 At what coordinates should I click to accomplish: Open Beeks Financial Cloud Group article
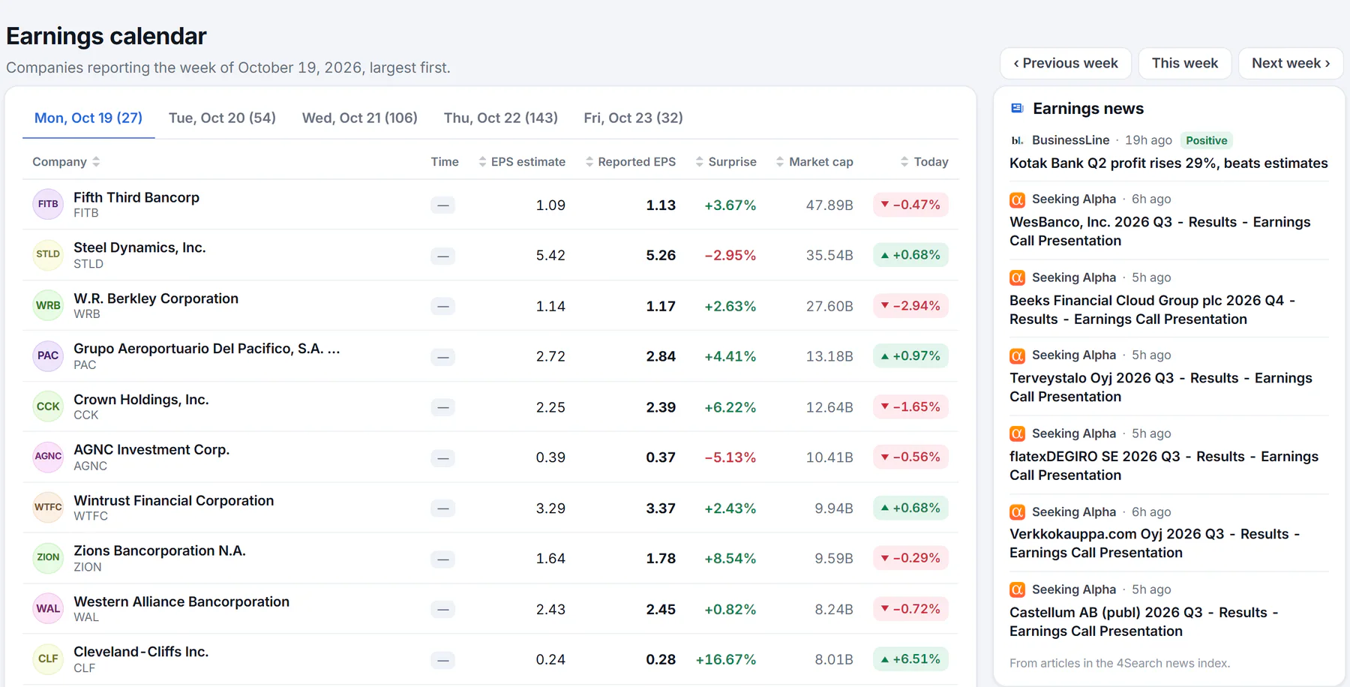pyautogui.click(x=1153, y=310)
